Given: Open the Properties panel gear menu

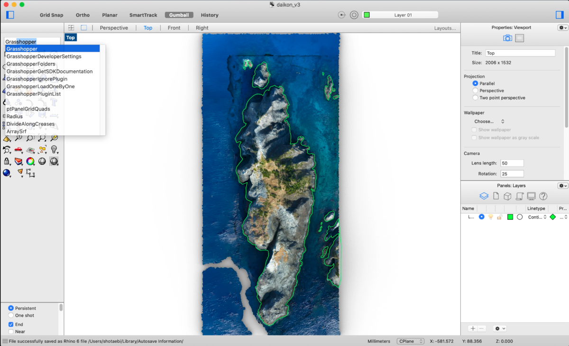Looking at the screenshot, I should (562, 27).
